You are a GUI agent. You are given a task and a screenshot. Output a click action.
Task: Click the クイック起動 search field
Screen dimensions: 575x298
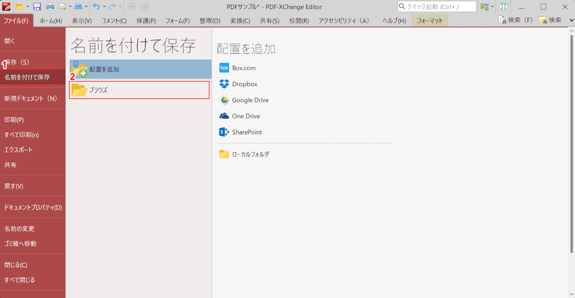(x=437, y=7)
